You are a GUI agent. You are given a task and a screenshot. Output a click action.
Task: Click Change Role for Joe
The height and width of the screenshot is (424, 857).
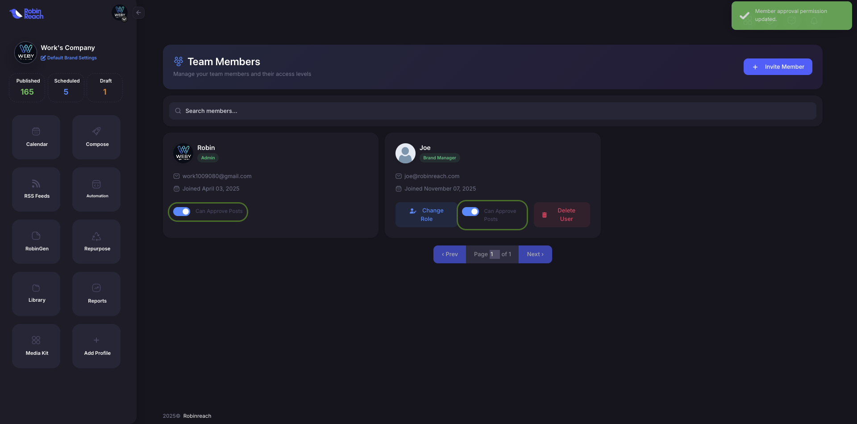[x=426, y=215]
